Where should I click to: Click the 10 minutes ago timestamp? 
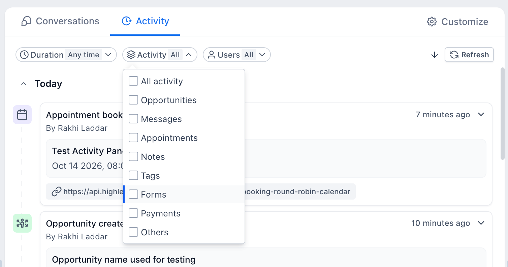[441, 223]
